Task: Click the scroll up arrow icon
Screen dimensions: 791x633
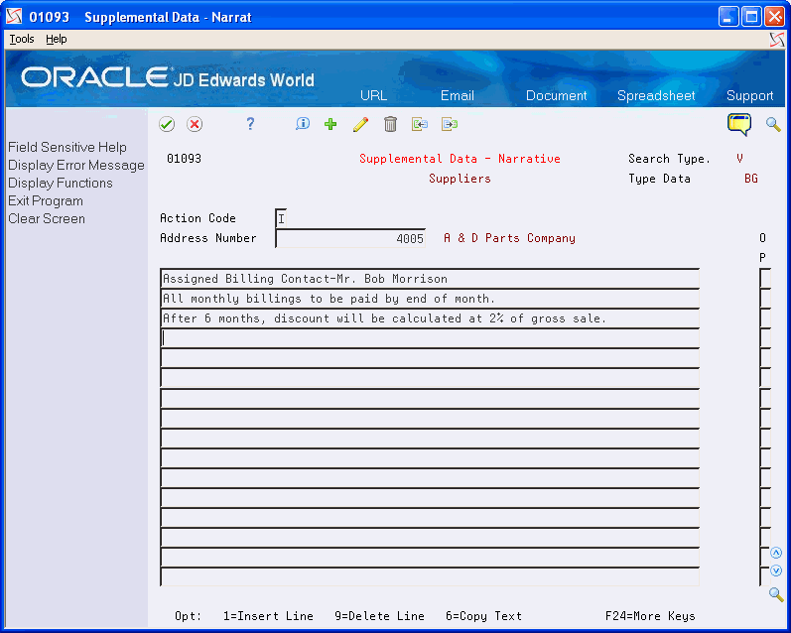Action: click(x=776, y=553)
